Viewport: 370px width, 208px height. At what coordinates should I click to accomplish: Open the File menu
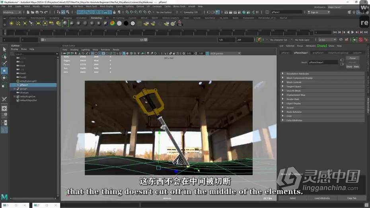coord(4,6)
